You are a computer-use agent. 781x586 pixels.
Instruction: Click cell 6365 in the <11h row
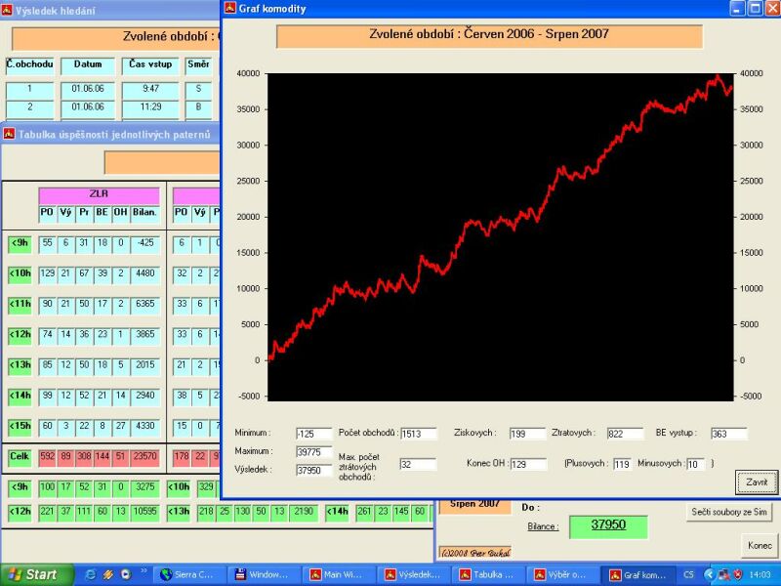click(144, 304)
